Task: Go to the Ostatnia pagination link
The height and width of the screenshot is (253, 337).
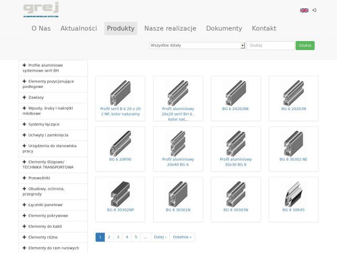Action: [182, 237]
